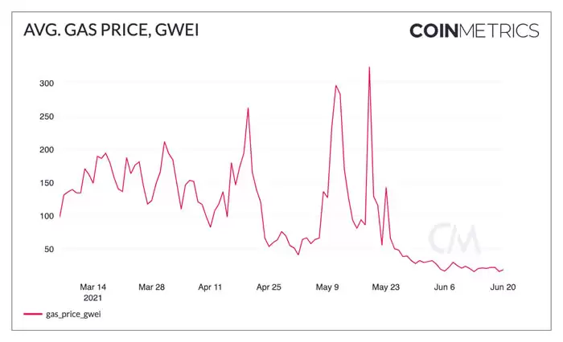The width and height of the screenshot is (563, 342).
Task: Select the Jun 6 date tick
Action: [445, 287]
